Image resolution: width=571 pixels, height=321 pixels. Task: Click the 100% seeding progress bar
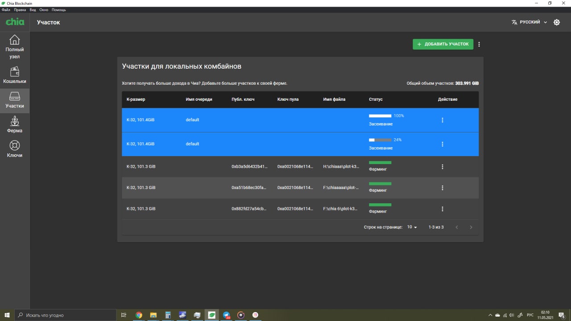380,116
